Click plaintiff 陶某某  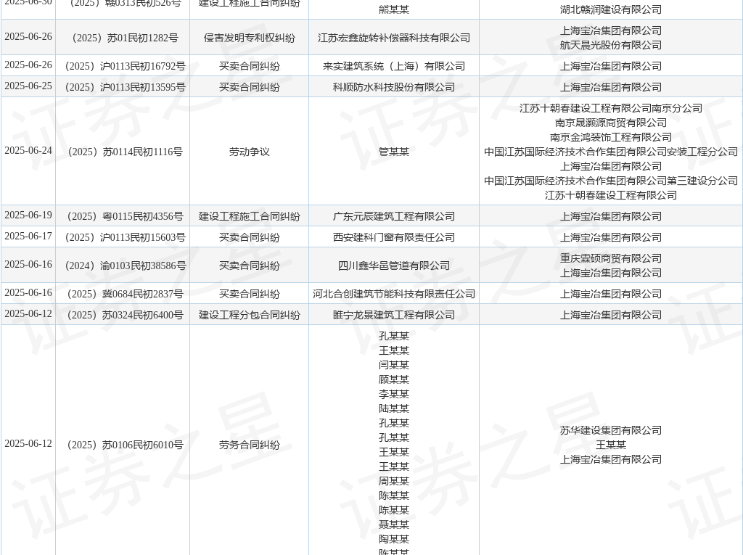coord(394,539)
